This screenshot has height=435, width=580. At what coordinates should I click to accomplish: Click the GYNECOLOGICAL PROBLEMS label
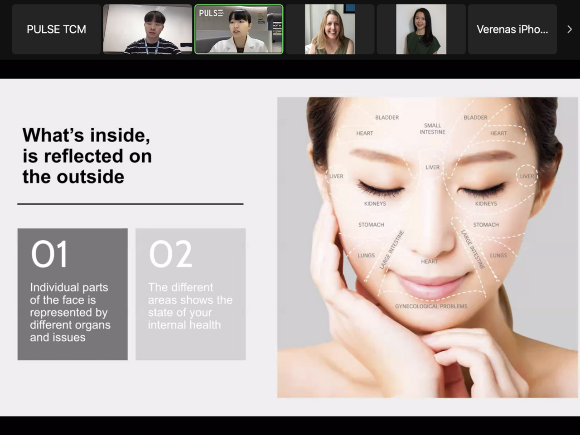point(431,306)
